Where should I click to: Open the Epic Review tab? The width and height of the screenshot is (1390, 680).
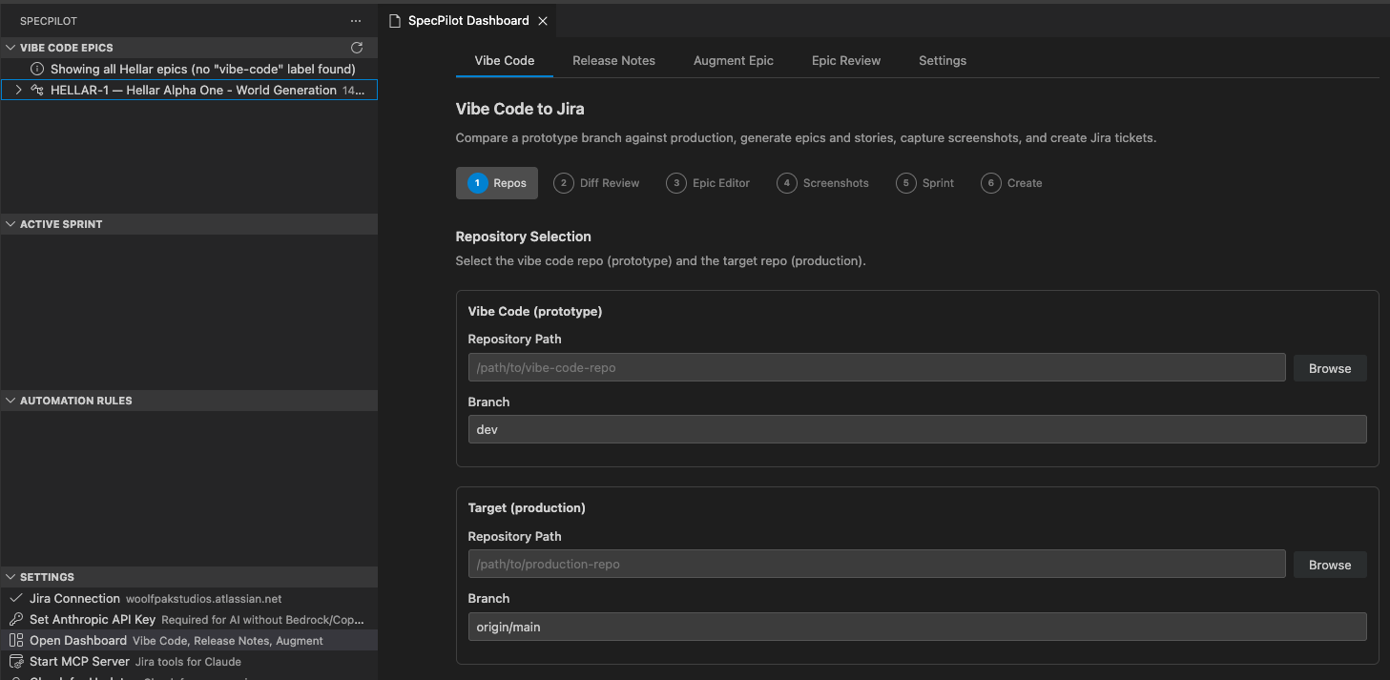pyautogui.click(x=846, y=60)
